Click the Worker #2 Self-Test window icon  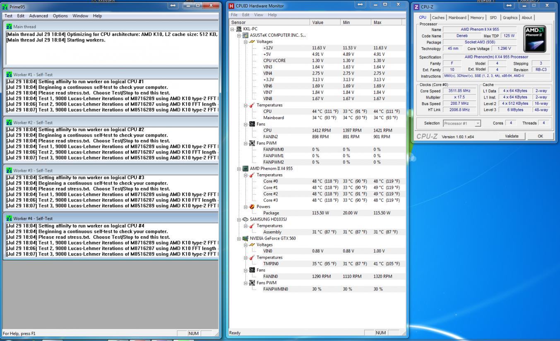[9, 122]
